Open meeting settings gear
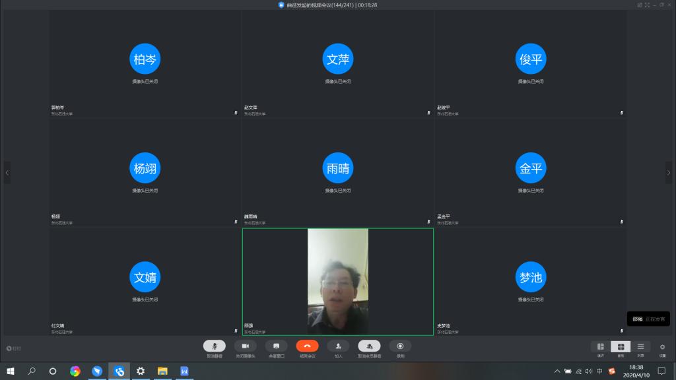The height and width of the screenshot is (380, 676). (x=662, y=346)
